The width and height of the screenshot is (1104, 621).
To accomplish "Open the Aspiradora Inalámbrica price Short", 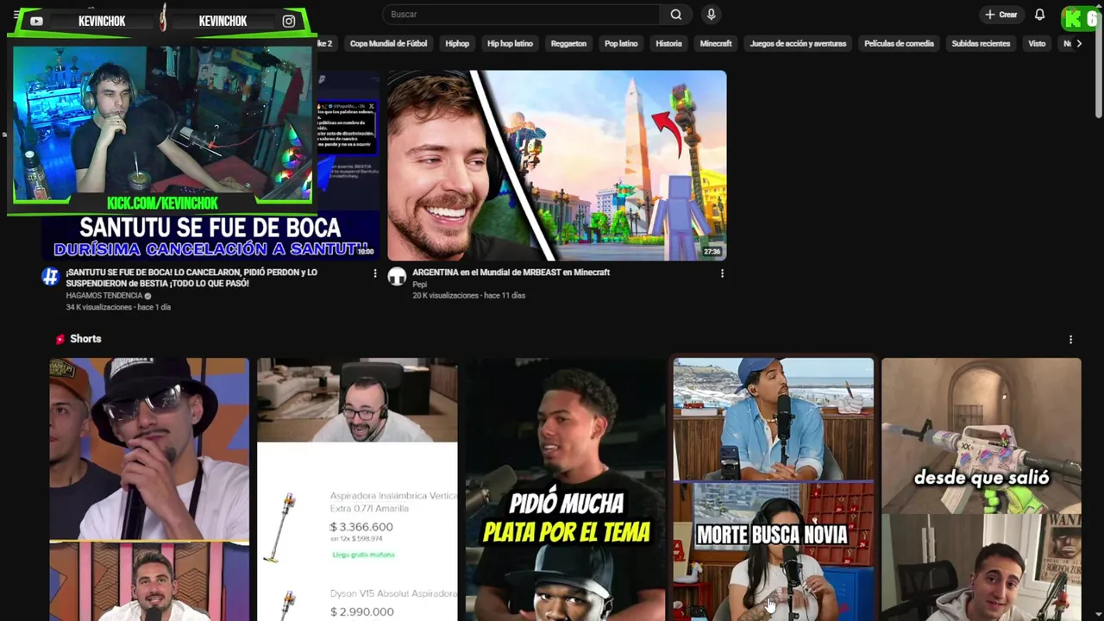I will click(x=357, y=489).
